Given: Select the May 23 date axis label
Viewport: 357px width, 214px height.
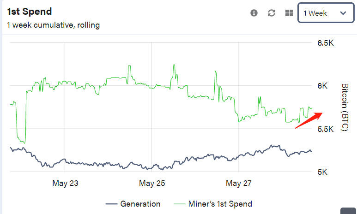Looking at the screenshot, I should (65, 183).
